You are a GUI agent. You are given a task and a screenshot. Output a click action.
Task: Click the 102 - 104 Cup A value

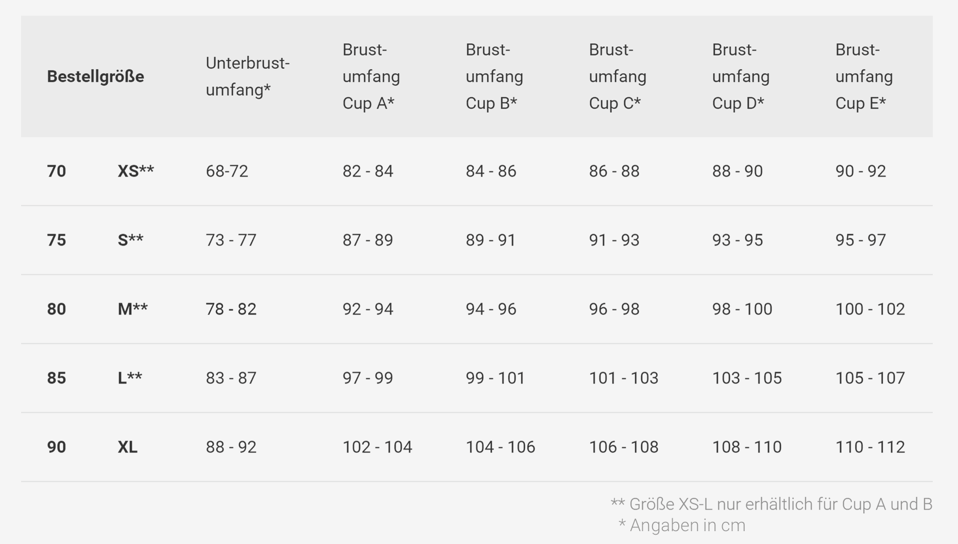[x=377, y=447]
